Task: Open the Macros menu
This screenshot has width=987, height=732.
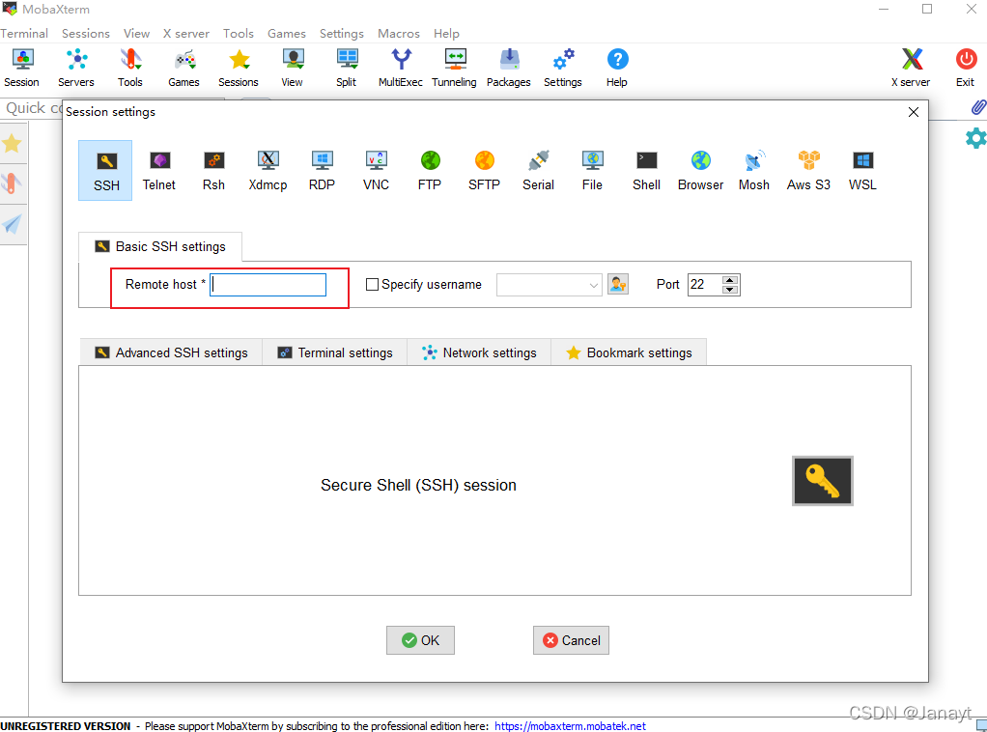Action: pyautogui.click(x=399, y=34)
